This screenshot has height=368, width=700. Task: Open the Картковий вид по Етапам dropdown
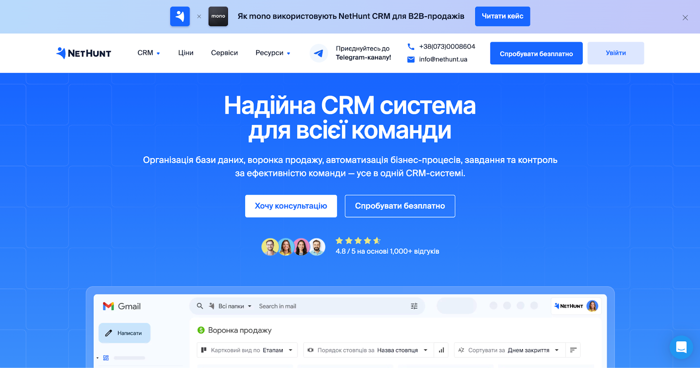247,350
